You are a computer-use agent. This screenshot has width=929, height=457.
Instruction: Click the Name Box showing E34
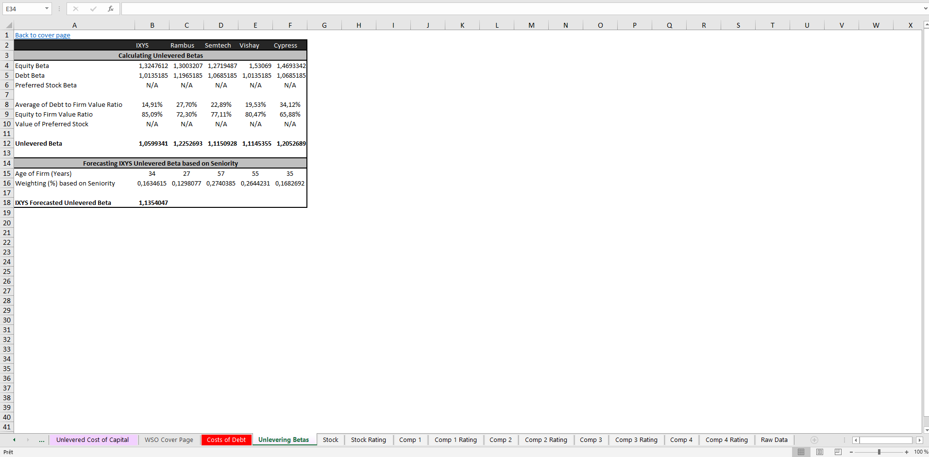tap(23, 9)
